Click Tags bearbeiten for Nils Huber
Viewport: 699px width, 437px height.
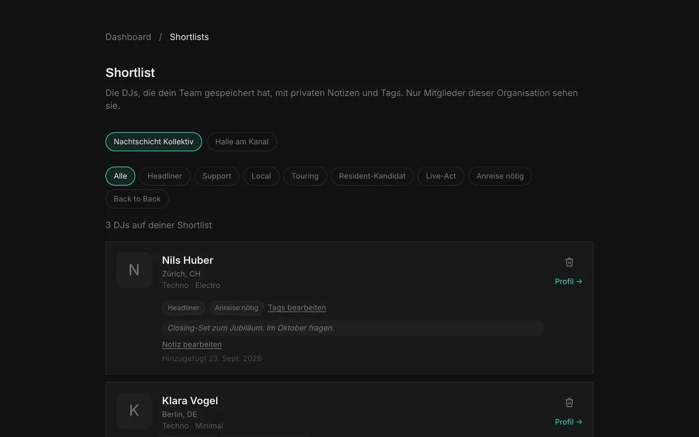pos(297,308)
